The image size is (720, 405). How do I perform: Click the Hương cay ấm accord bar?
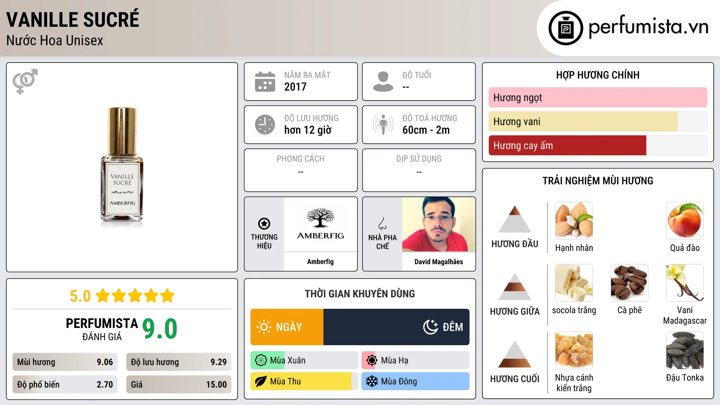pyautogui.click(x=598, y=146)
